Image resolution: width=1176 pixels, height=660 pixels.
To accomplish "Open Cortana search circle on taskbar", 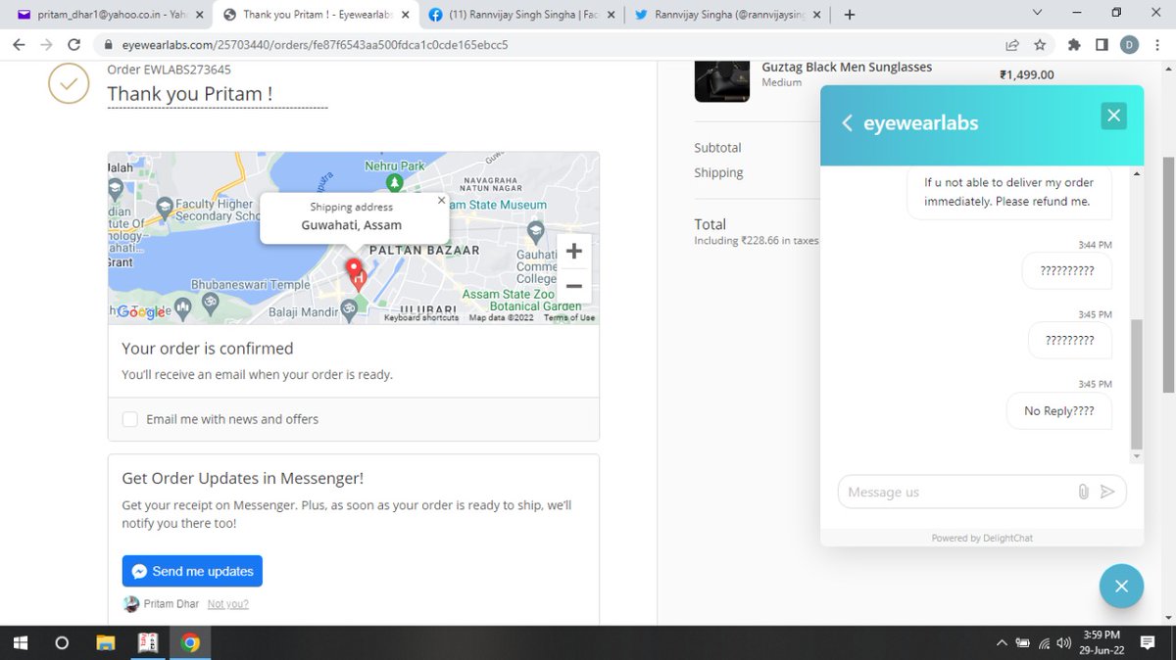I will (62, 643).
